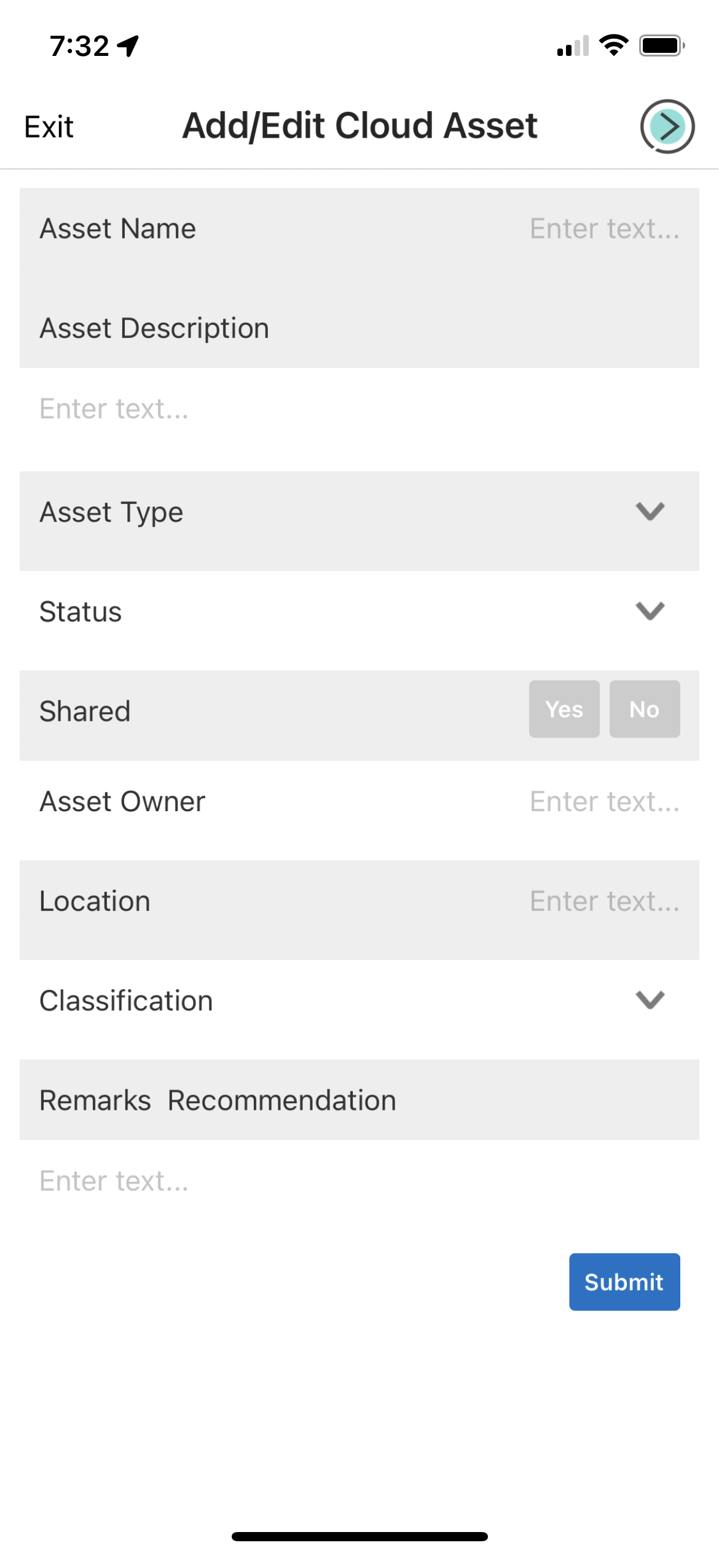Open the Classification dropdown
This screenshot has width=719, height=1556.
click(649, 999)
